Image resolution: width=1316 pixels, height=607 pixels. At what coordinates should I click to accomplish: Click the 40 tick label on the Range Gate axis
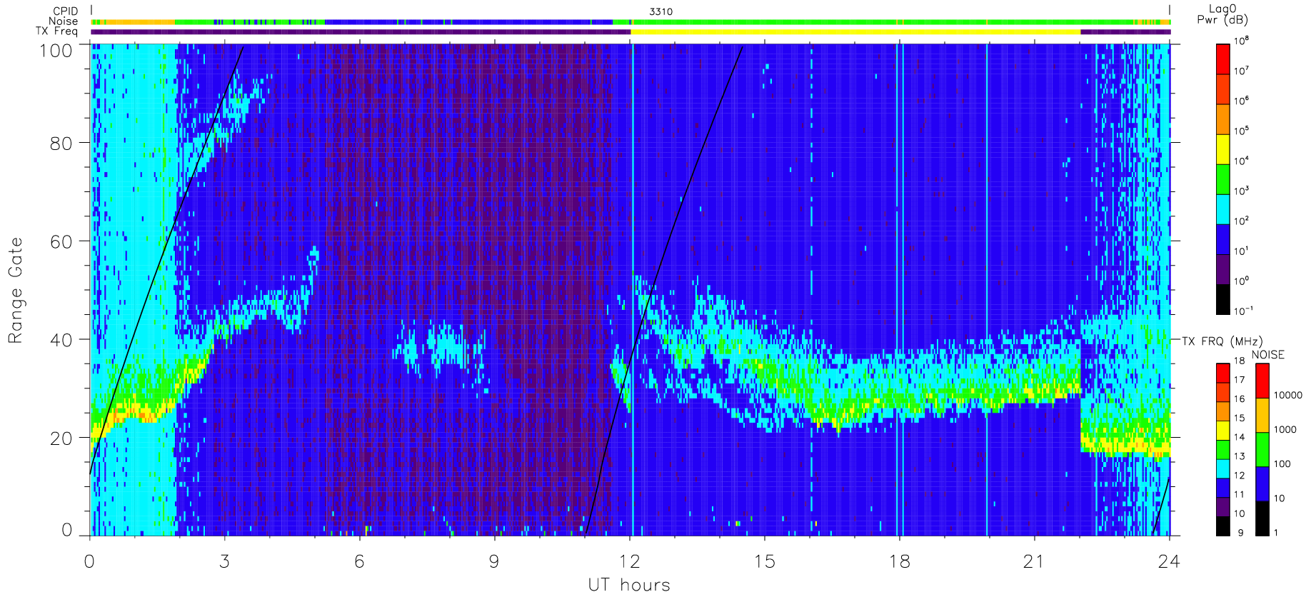[61, 340]
